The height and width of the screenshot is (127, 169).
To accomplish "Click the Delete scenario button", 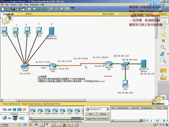I will (103, 114).
